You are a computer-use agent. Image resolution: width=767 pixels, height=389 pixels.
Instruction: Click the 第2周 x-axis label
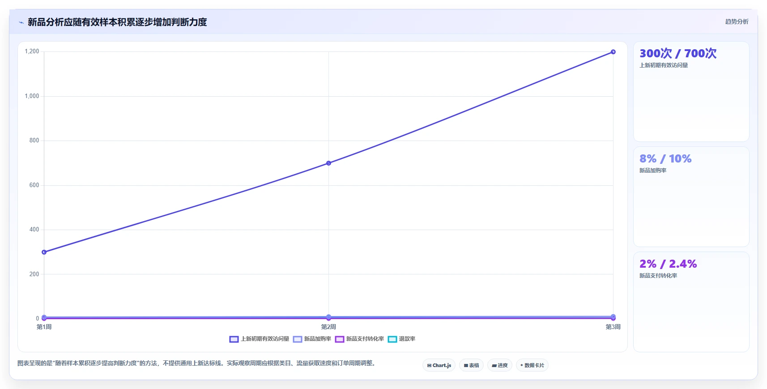click(328, 327)
